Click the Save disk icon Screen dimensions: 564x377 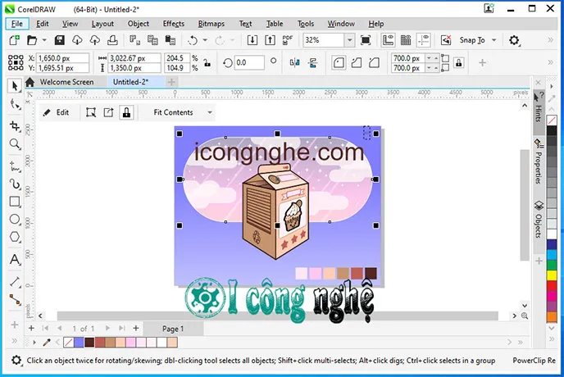click(x=59, y=40)
